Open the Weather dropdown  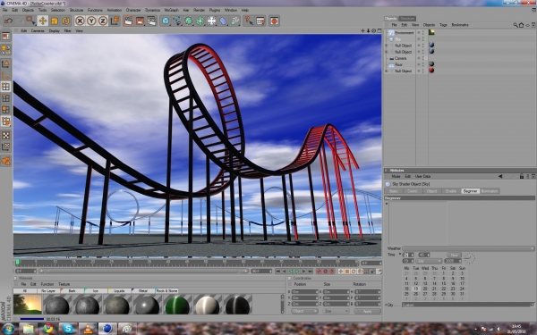coord(468,248)
